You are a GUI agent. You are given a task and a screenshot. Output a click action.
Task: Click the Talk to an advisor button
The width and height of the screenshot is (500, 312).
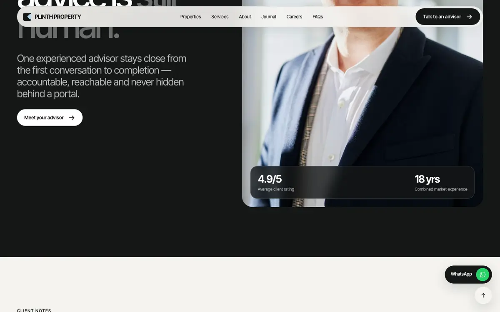pos(448,17)
